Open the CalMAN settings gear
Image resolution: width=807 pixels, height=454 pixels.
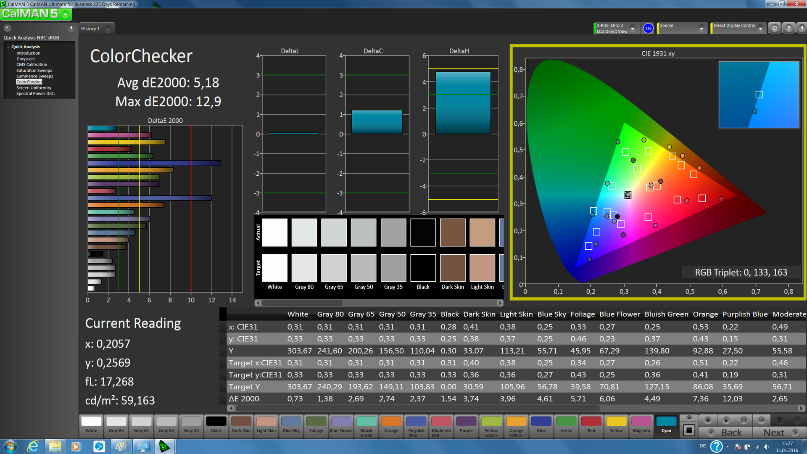coord(774,28)
